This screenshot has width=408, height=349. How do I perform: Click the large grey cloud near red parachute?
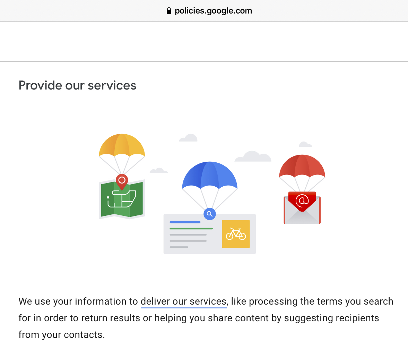coord(253,156)
